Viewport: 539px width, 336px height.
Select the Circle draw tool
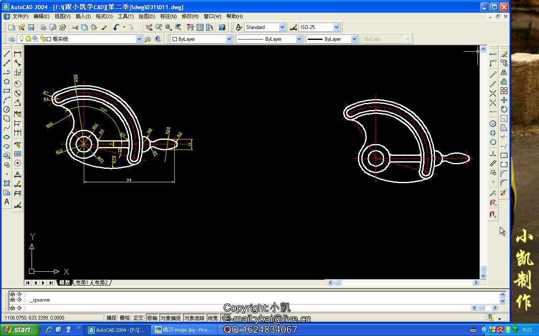click(7, 109)
